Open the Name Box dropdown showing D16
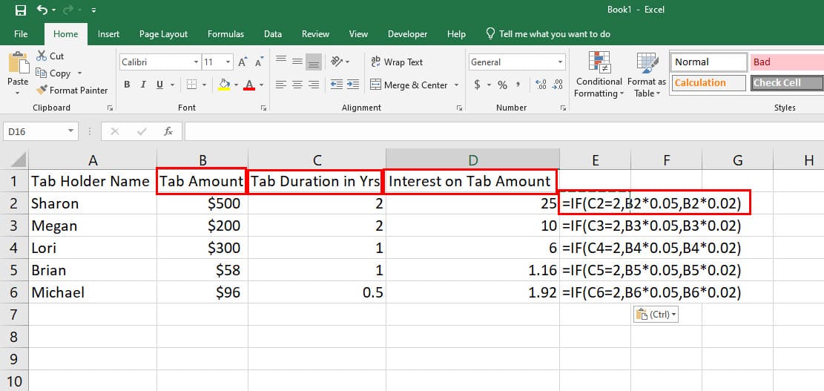This screenshot has width=824, height=391. pos(71,131)
